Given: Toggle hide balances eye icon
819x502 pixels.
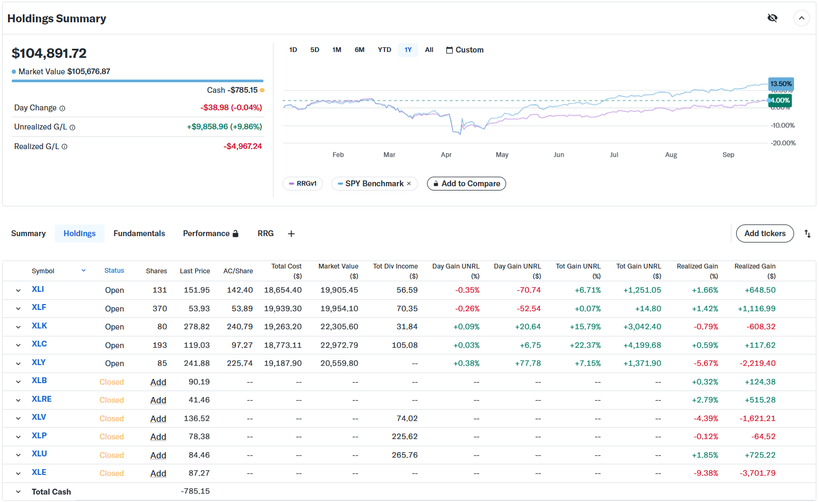Looking at the screenshot, I should 772,18.
